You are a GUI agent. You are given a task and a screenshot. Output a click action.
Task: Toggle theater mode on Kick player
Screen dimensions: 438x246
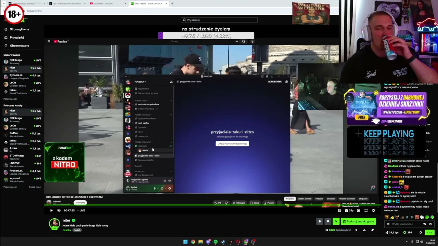coord(359,210)
